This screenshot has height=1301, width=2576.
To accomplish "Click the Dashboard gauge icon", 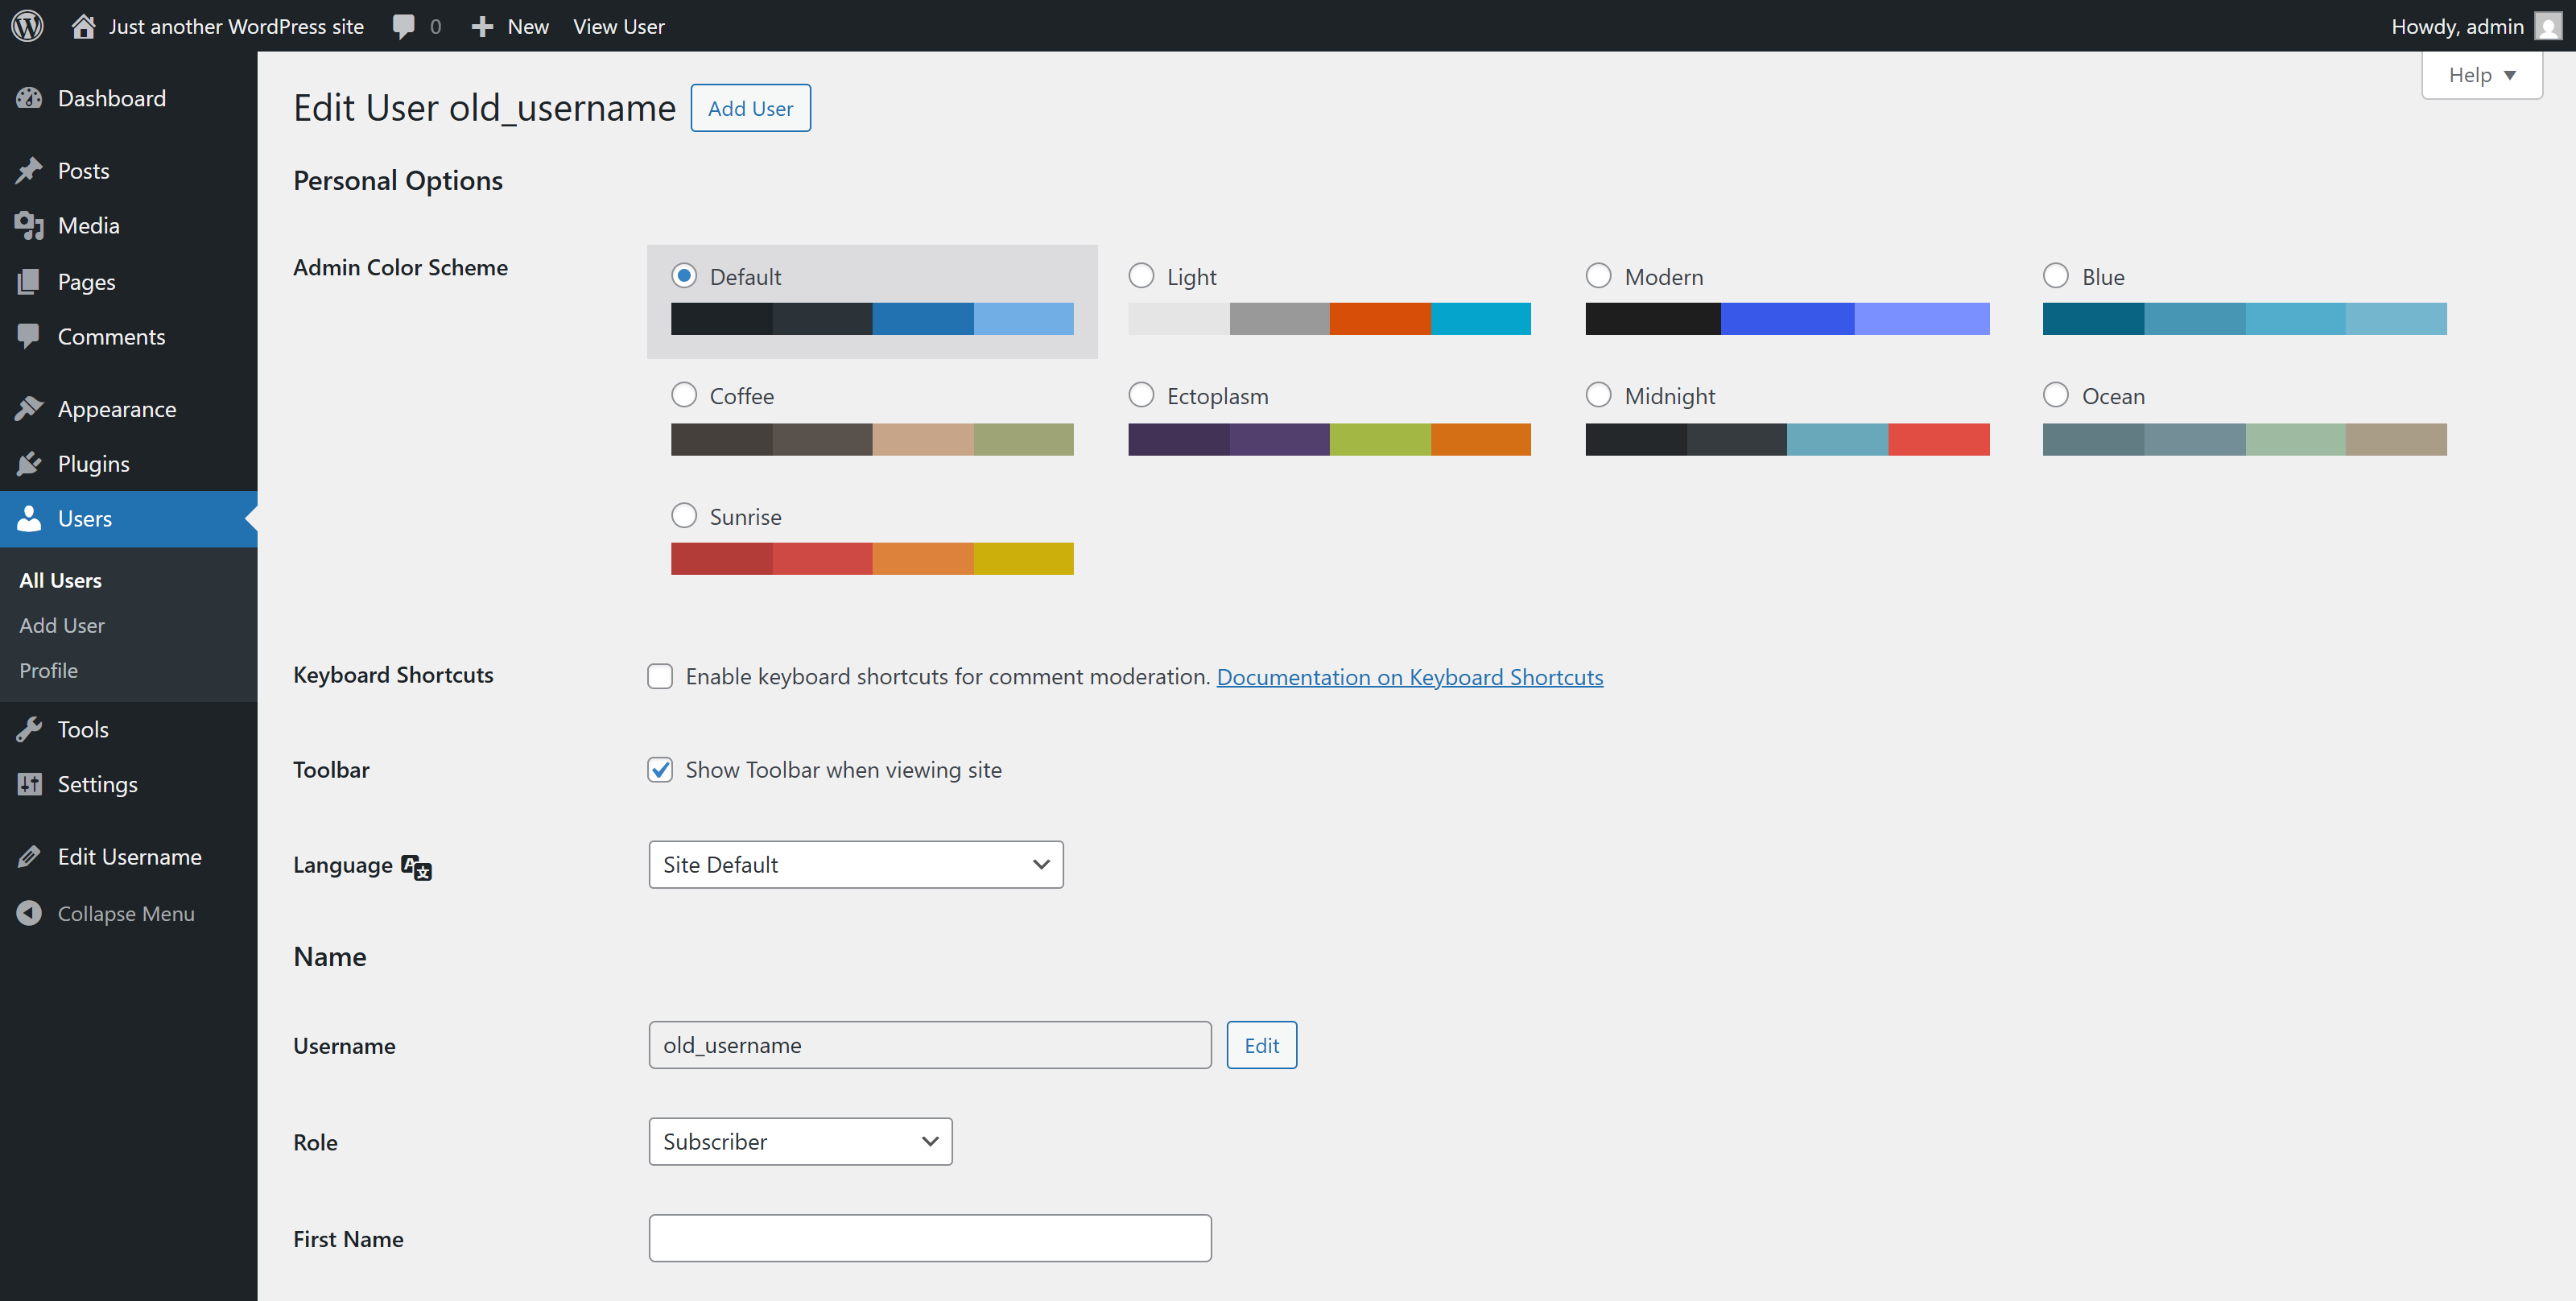I will point(29,98).
